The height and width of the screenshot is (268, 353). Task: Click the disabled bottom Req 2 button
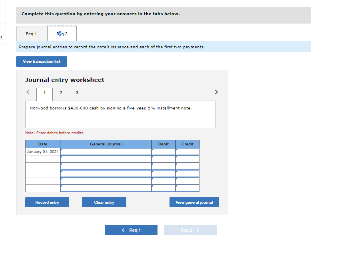point(190,230)
